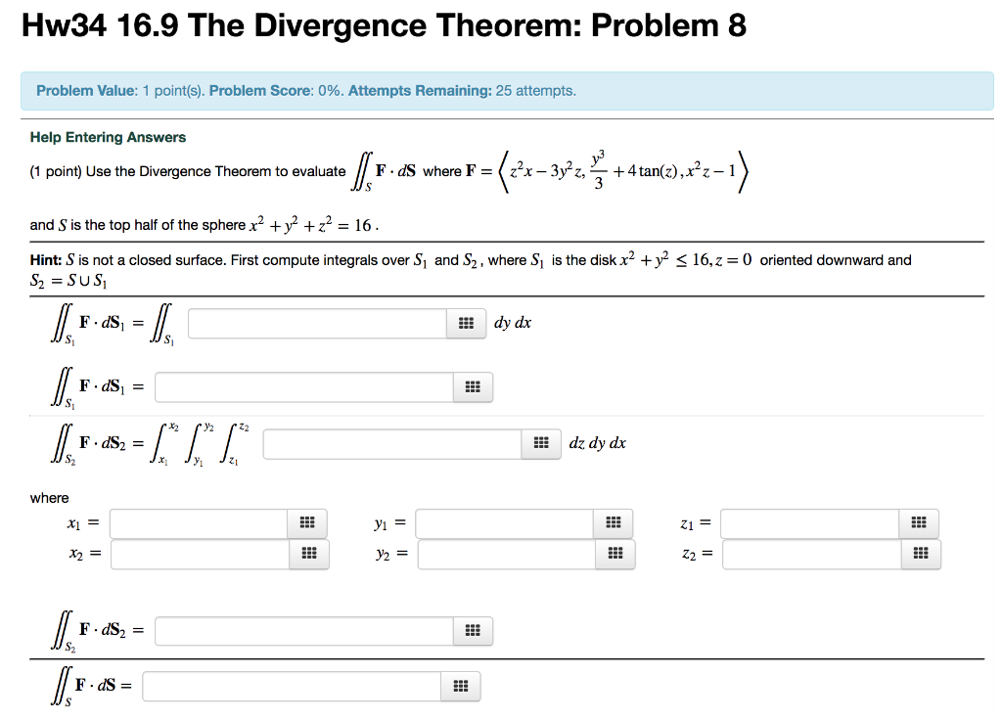
Task: Open the equation editor next to the y2 field
Action: (x=613, y=554)
